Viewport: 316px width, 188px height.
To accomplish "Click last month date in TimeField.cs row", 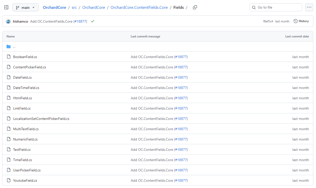I will pos(300,160).
